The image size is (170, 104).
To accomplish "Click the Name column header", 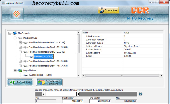I will tap(103, 33).
